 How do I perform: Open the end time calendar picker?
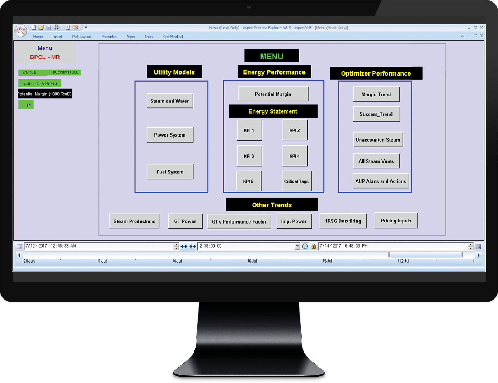[478, 246]
